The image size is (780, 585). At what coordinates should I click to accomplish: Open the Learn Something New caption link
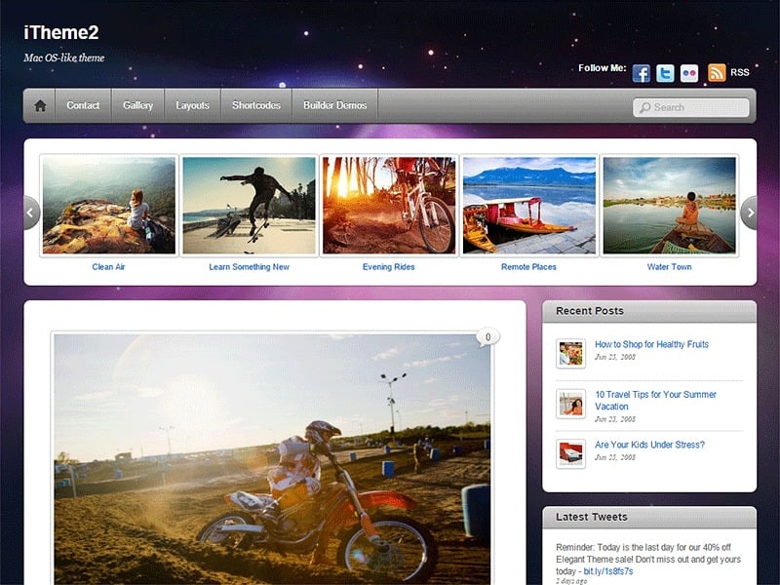click(x=249, y=267)
